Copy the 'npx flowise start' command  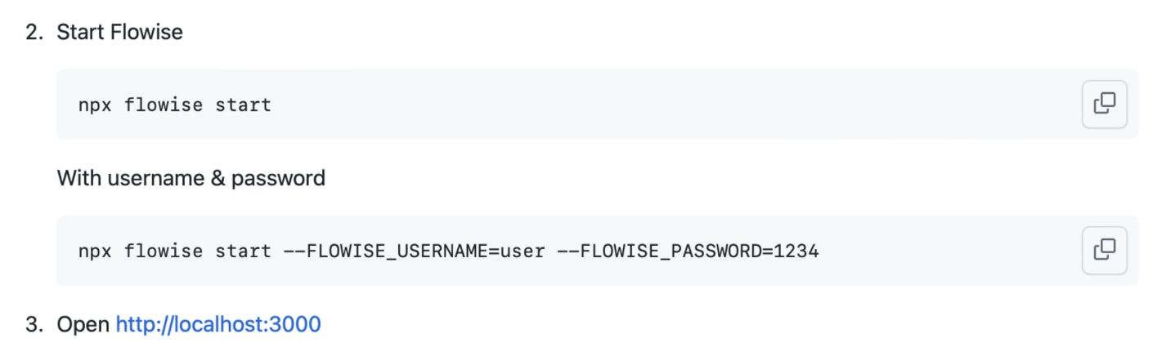click(1104, 104)
